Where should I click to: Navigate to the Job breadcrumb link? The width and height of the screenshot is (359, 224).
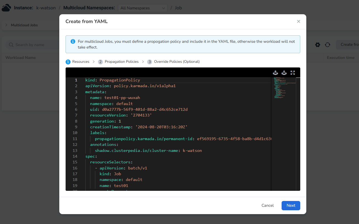coord(178,8)
